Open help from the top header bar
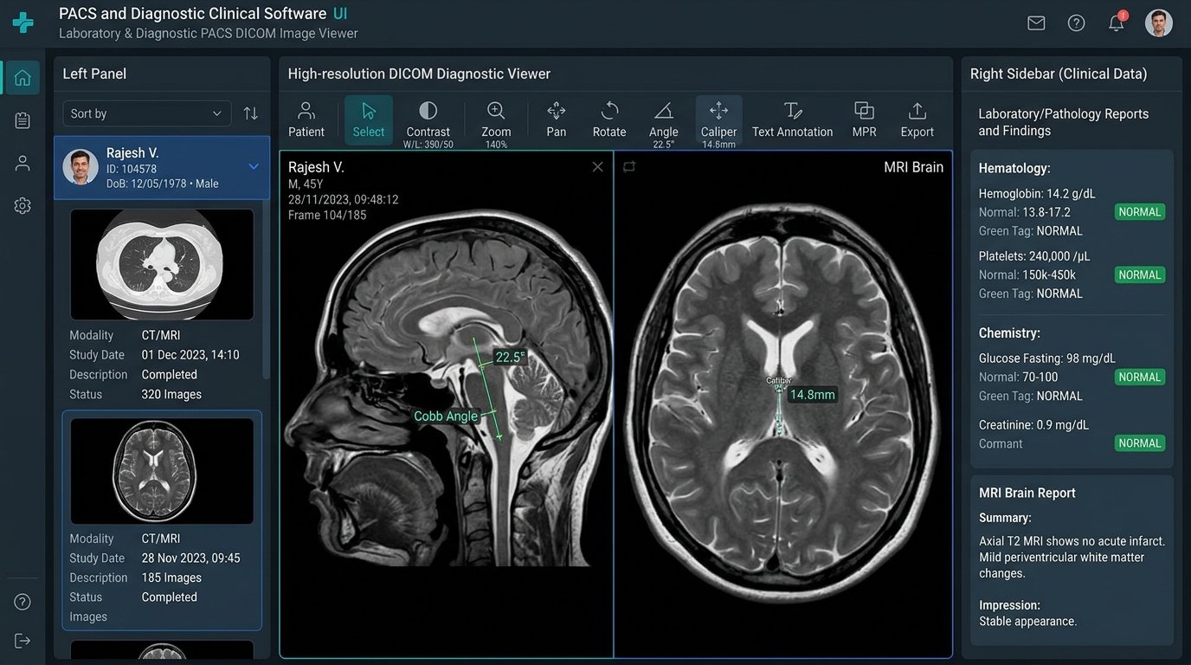 pos(1076,23)
